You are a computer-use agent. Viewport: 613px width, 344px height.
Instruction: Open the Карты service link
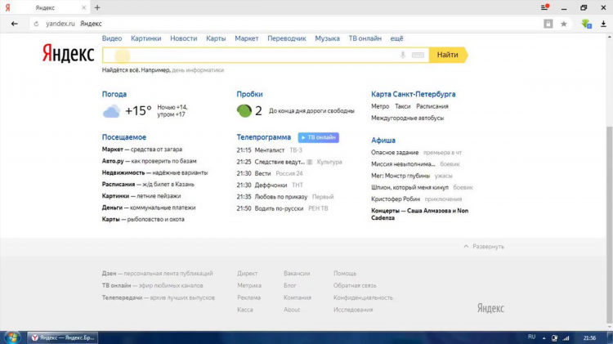point(216,38)
